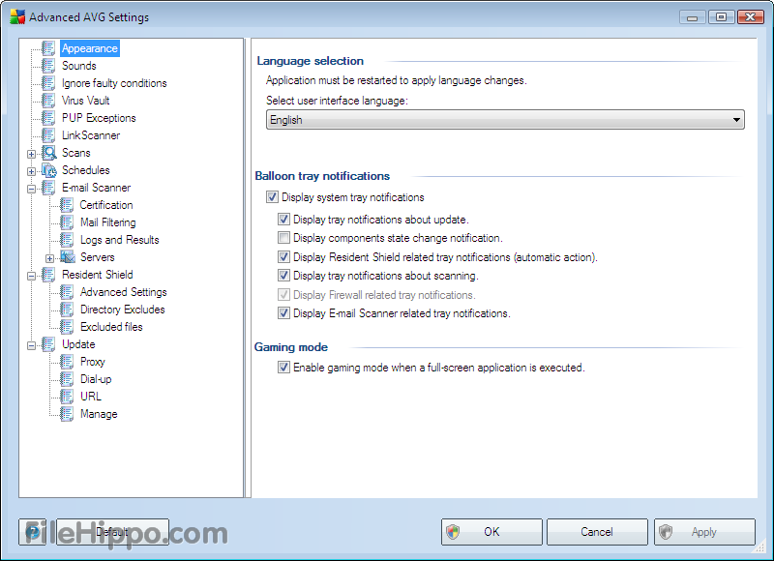Select the Dial-up tree item
Viewport: 774px width, 561px height.
click(96, 379)
